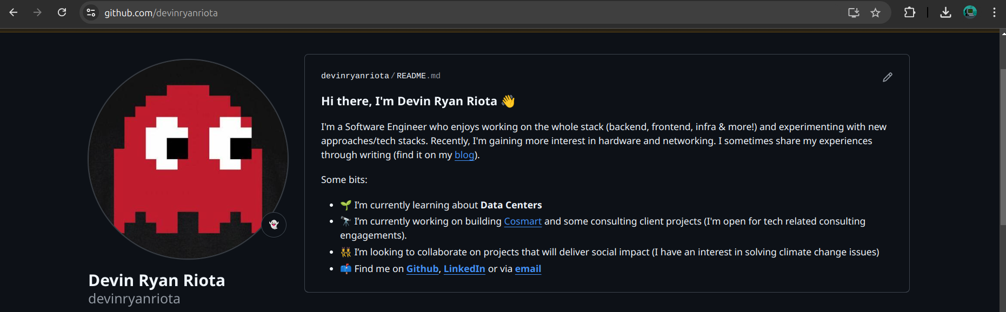This screenshot has height=312, width=1006.
Task: Click the seedling emoji bullet
Action: (346, 205)
